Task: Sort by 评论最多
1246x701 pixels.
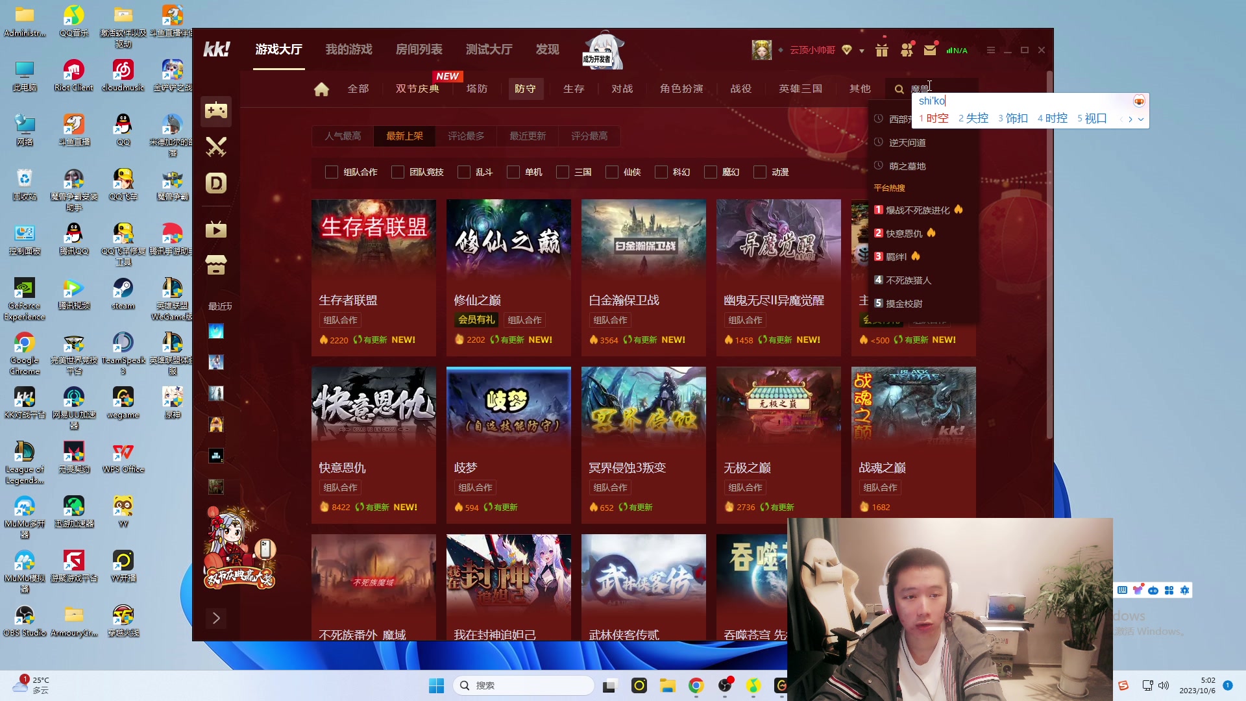Action: [466, 136]
